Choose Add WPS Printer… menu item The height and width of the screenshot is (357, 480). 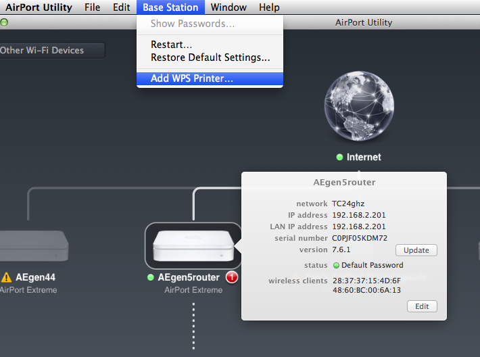(210, 78)
